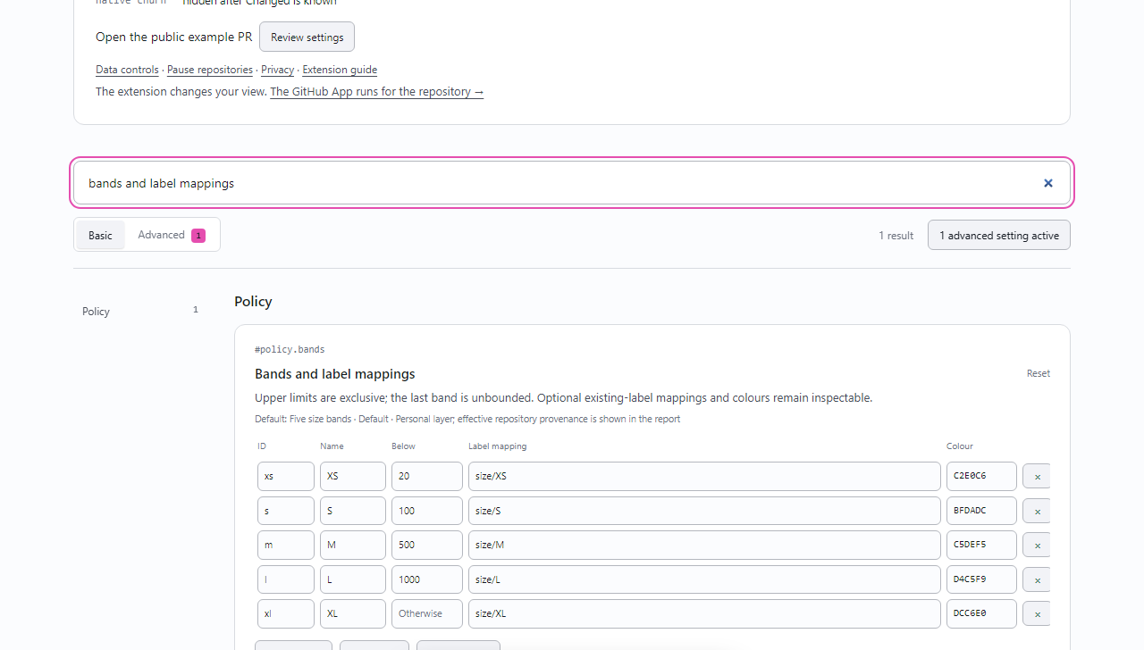Edit the colour field D4C5F9
Screen dimensions: 1144x650
981,579
